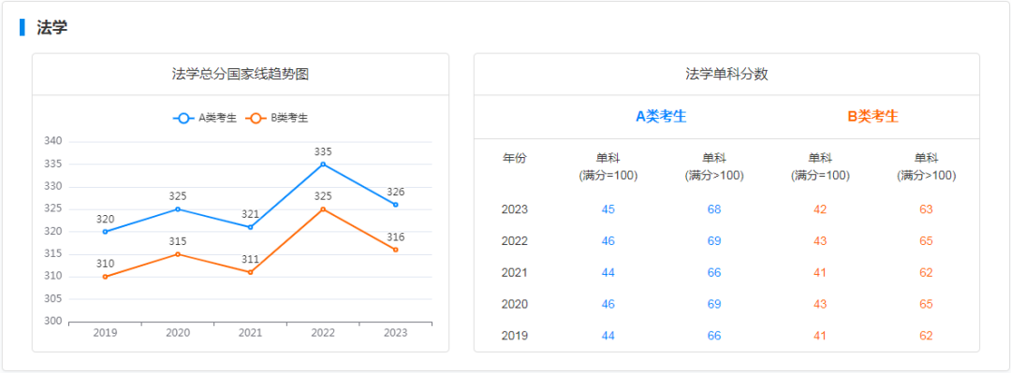
Task: Click the 法学 section heading
Action: coord(52,27)
